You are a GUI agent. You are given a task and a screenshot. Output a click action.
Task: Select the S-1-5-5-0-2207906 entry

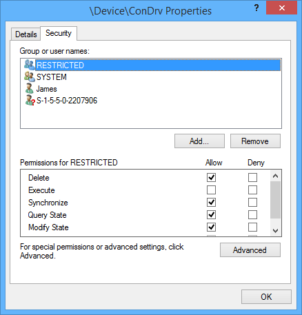pyautogui.click(x=67, y=101)
